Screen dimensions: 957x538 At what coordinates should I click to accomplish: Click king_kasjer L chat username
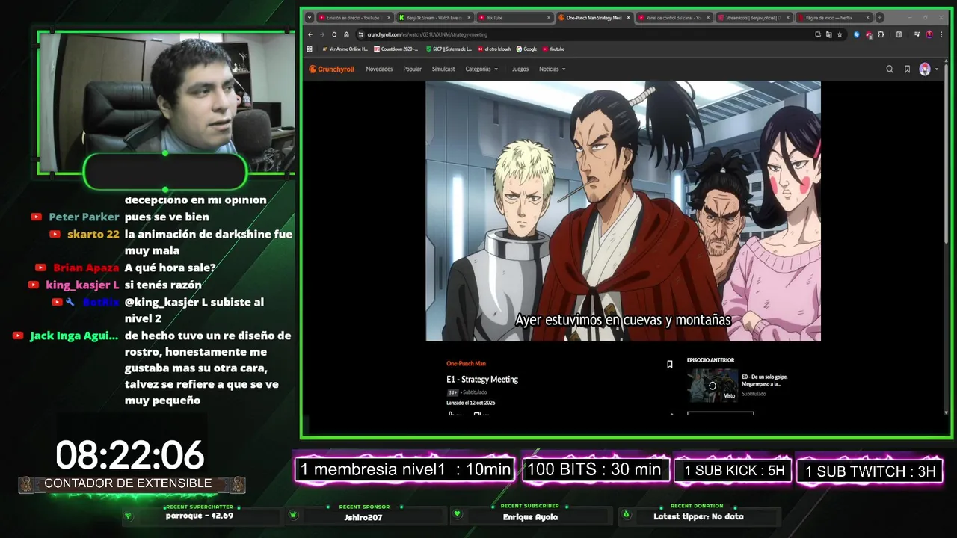[x=82, y=285]
